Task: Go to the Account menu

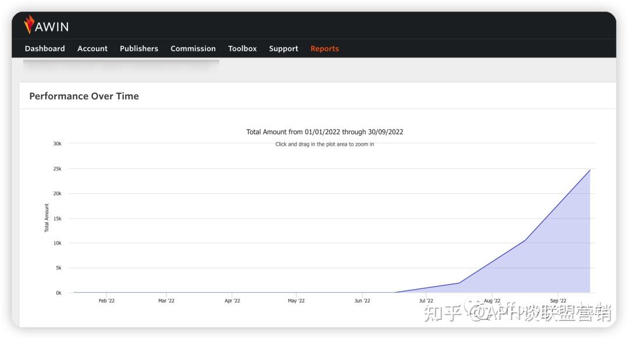Action: [x=92, y=49]
